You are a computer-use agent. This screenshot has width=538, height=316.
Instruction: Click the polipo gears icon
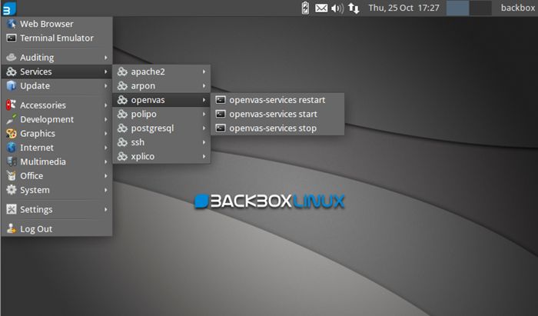click(x=122, y=114)
